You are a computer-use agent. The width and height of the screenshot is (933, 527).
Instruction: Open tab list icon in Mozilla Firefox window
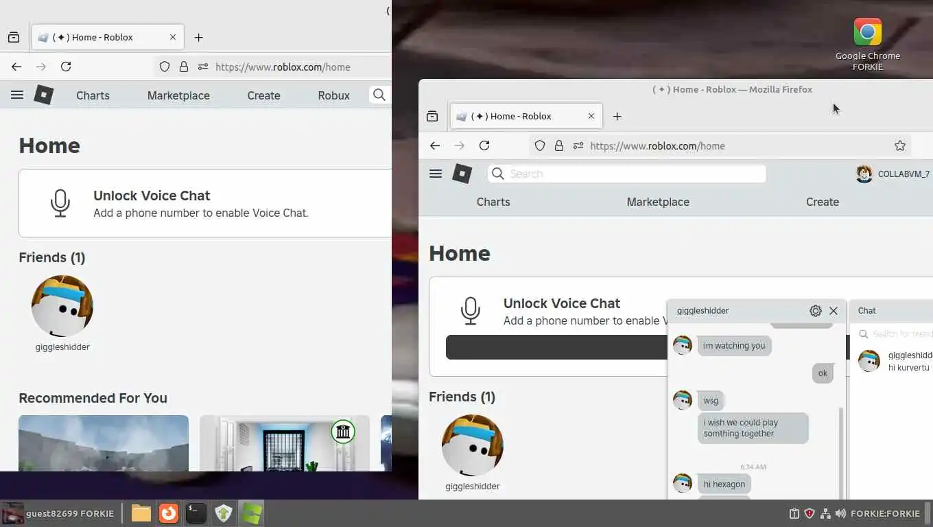(x=432, y=116)
